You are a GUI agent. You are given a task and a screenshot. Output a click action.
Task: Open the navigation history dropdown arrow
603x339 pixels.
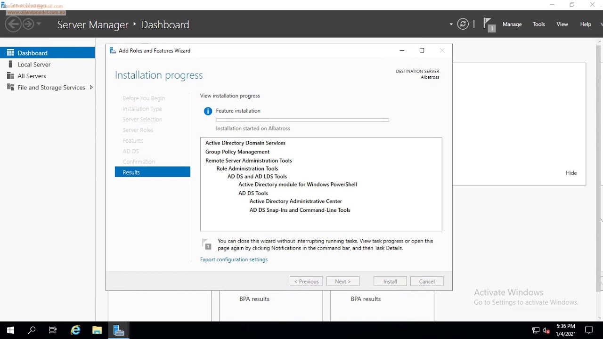39,24
